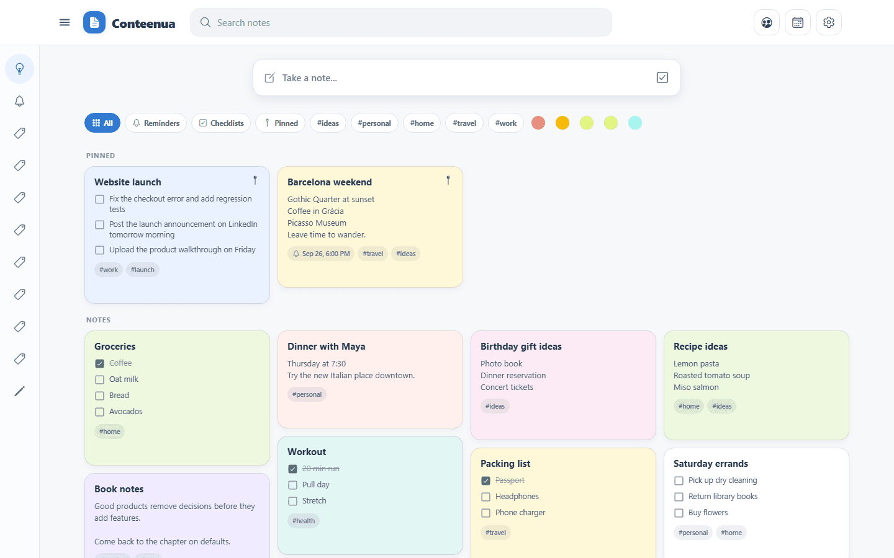Filter notes by the cyan color swatch
This screenshot has width=894, height=558.
point(635,123)
